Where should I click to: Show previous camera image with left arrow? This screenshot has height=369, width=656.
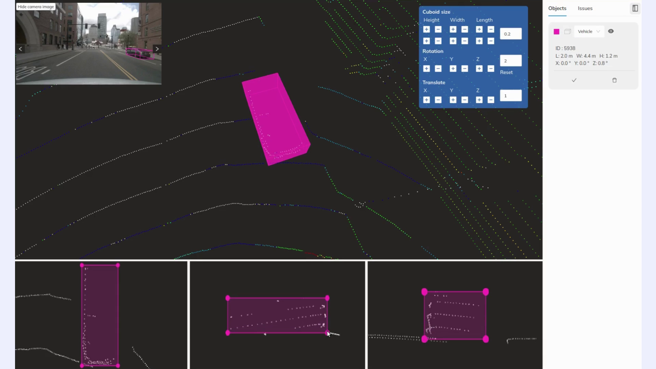click(x=20, y=49)
